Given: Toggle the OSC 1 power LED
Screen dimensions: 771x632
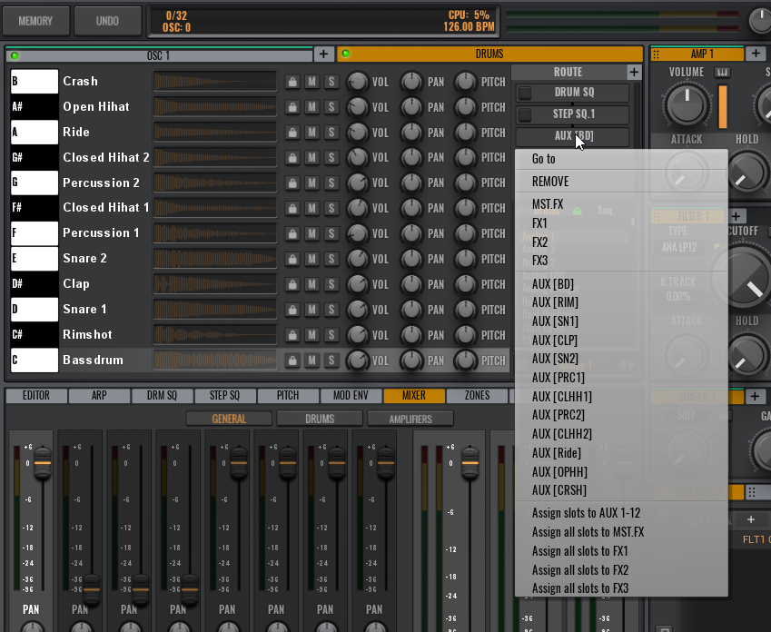Looking at the screenshot, I should tap(15, 55).
